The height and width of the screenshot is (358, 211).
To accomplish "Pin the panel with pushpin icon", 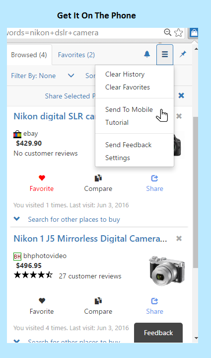I will pyautogui.click(x=183, y=54).
